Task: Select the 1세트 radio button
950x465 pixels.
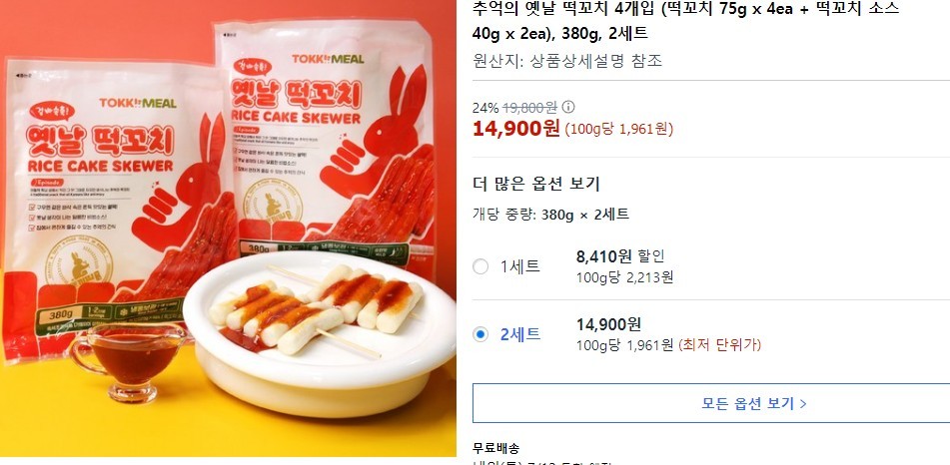Action: click(x=480, y=266)
